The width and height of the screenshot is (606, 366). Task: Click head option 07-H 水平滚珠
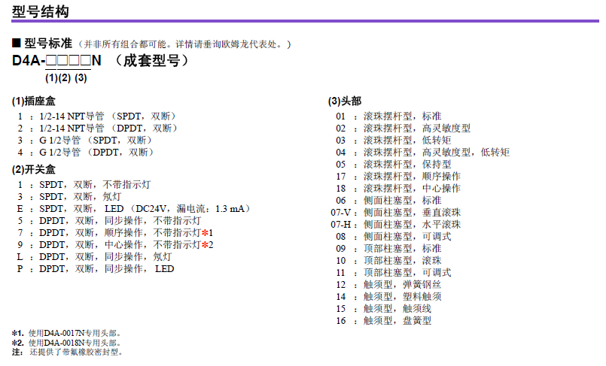coord(412,224)
